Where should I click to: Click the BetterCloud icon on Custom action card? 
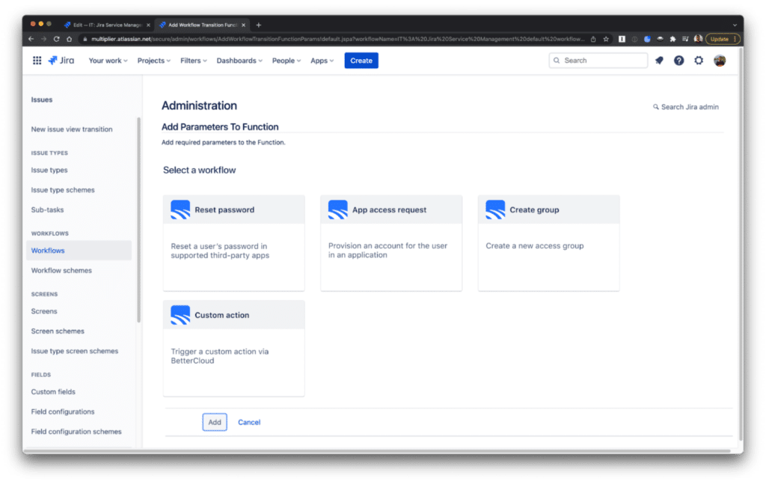coord(180,315)
